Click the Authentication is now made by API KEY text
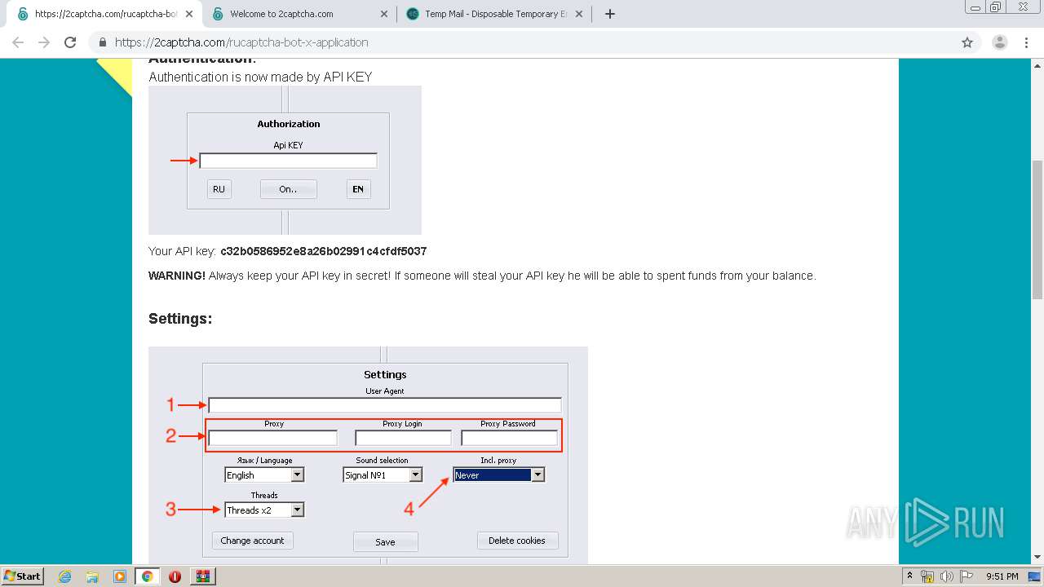The height and width of the screenshot is (587, 1044). [260, 77]
